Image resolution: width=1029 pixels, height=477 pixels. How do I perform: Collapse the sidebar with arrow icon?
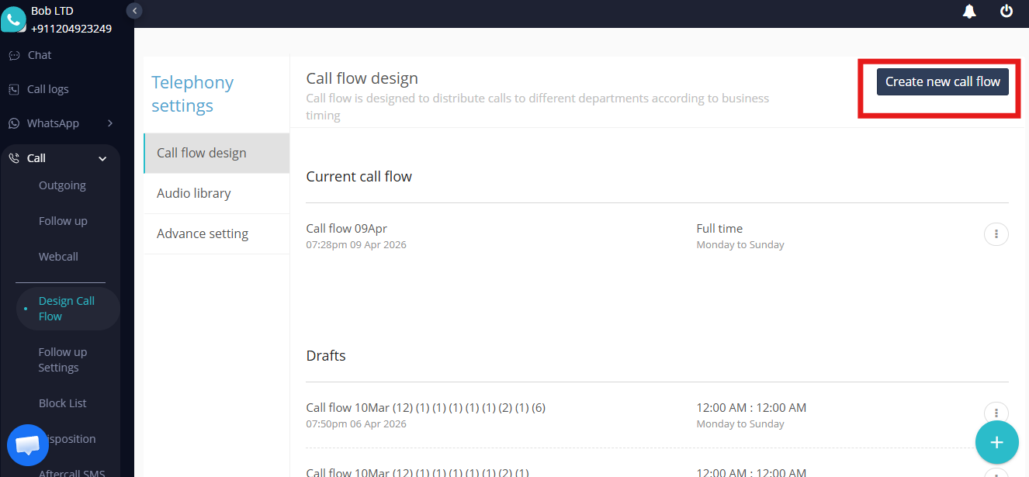[x=135, y=11]
